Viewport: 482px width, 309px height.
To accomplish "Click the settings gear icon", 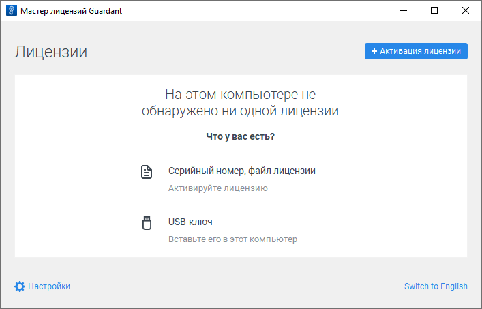I will (x=19, y=286).
